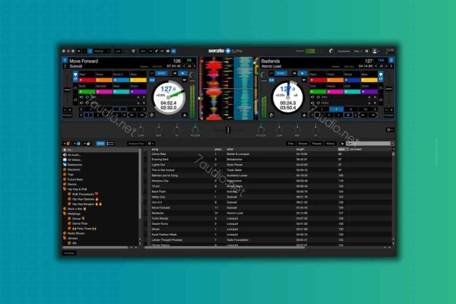456x304 pixels.
Task: Trigger the yellow hot cue on deck 2
Action: [x=369, y=80]
